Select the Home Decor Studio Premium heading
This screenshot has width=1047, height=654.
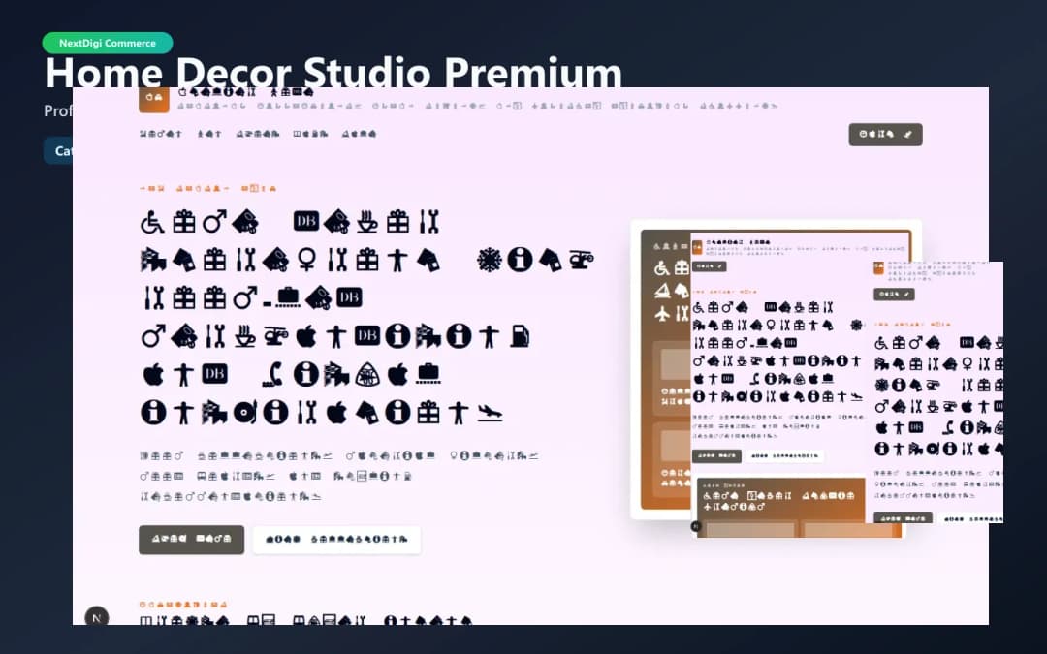click(x=333, y=72)
